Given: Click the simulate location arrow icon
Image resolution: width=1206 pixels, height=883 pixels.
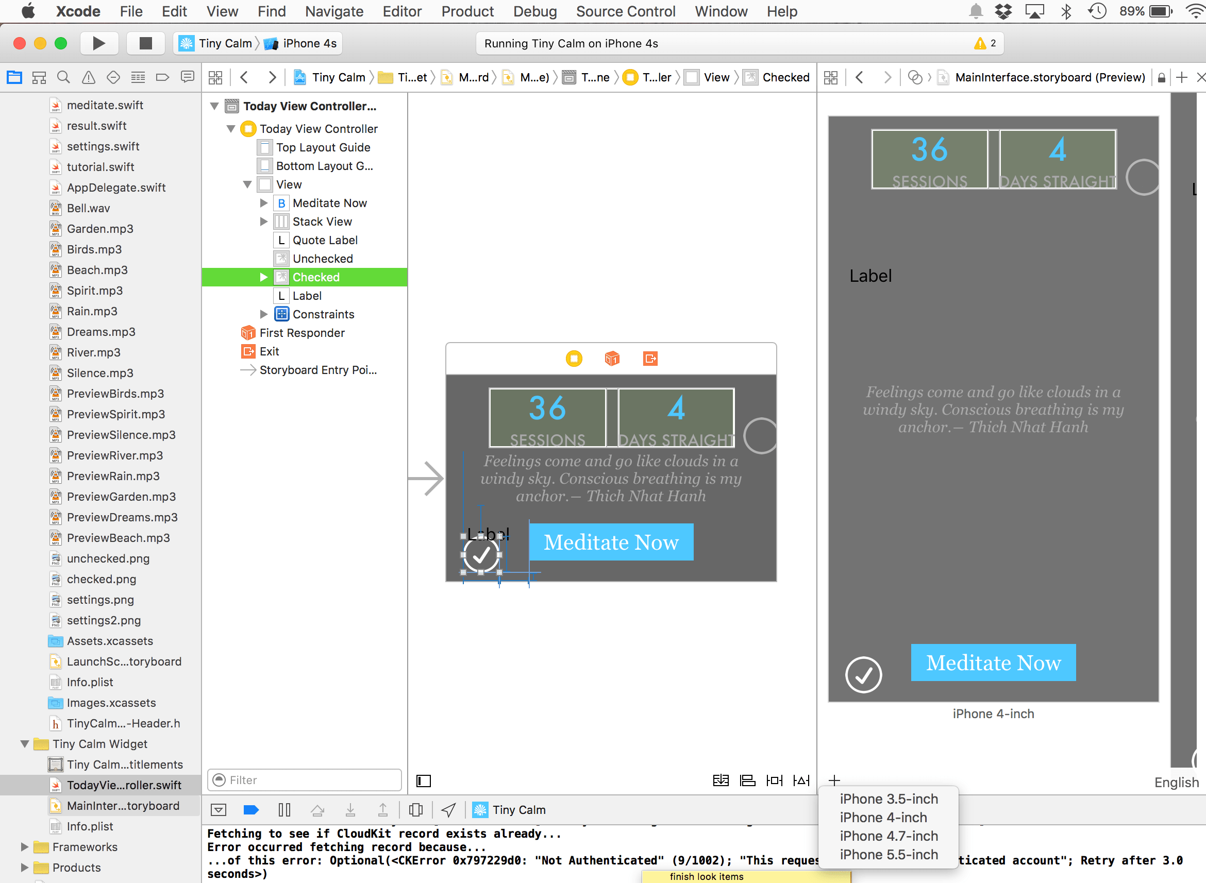Looking at the screenshot, I should (448, 810).
